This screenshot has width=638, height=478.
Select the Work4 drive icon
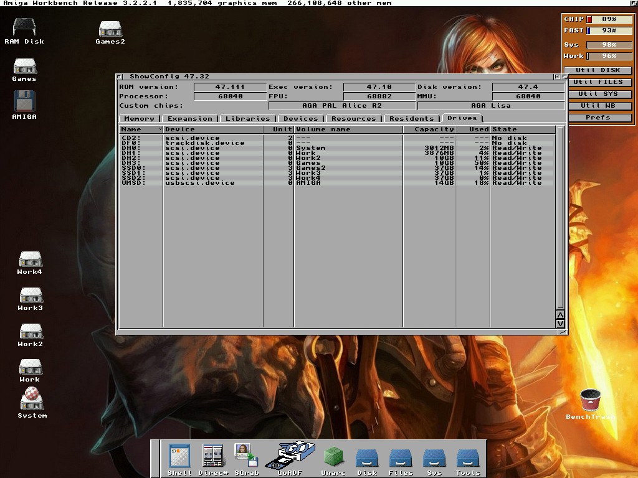pos(30,263)
